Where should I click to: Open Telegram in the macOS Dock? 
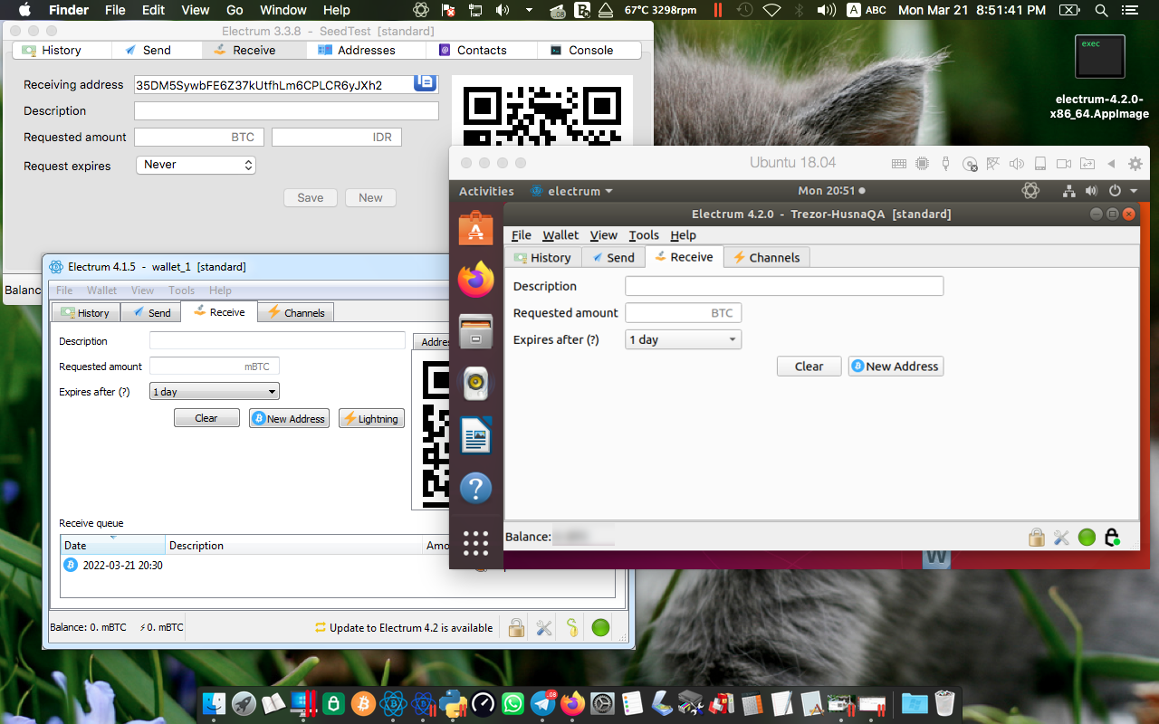pyautogui.click(x=543, y=703)
